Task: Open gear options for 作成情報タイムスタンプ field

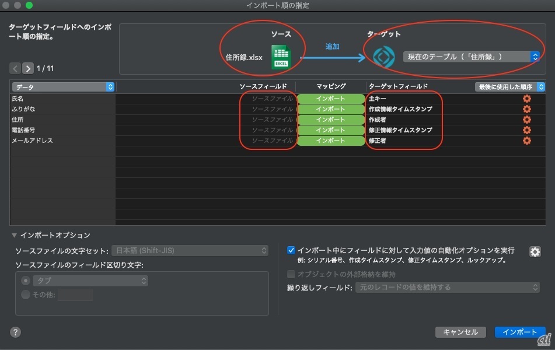Action: pyautogui.click(x=526, y=109)
